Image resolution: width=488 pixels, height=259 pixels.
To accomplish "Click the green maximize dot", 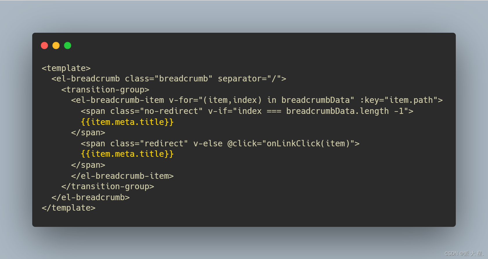I will point(68,45).
